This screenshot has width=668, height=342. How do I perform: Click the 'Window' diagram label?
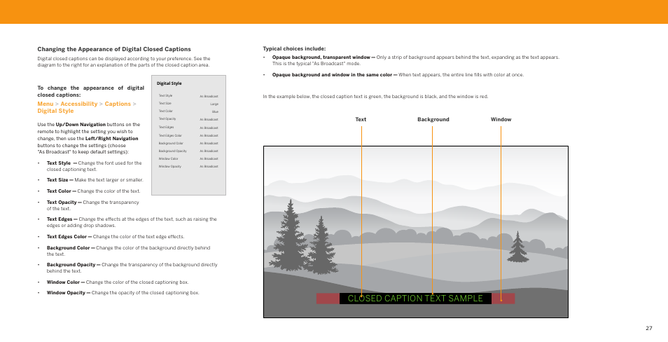[501, 119]
